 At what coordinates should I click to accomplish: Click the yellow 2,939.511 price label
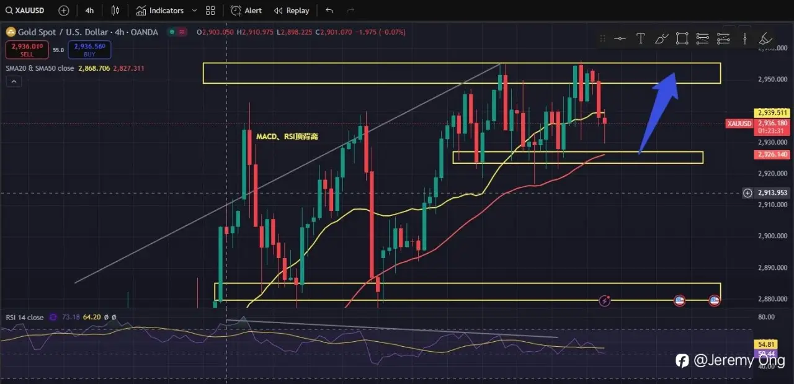tap(772, 113)
